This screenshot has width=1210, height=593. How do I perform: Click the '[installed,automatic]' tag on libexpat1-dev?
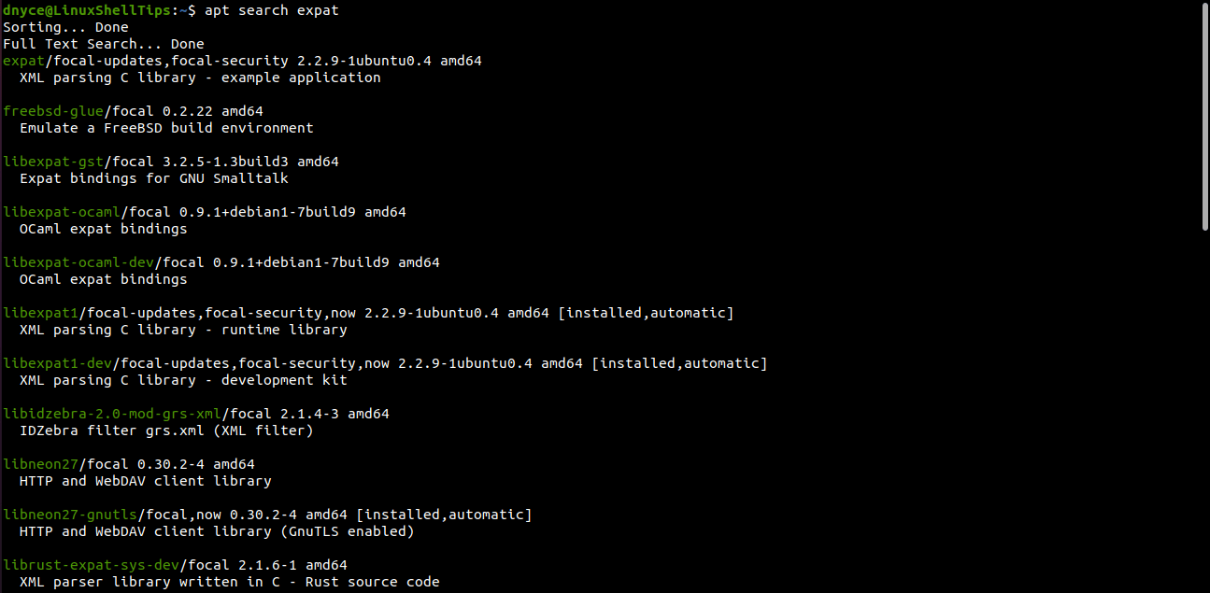coord(679,363)
